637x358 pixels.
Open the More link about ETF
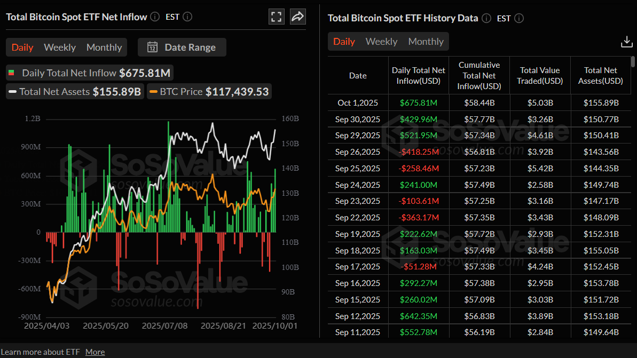(95, 352)
